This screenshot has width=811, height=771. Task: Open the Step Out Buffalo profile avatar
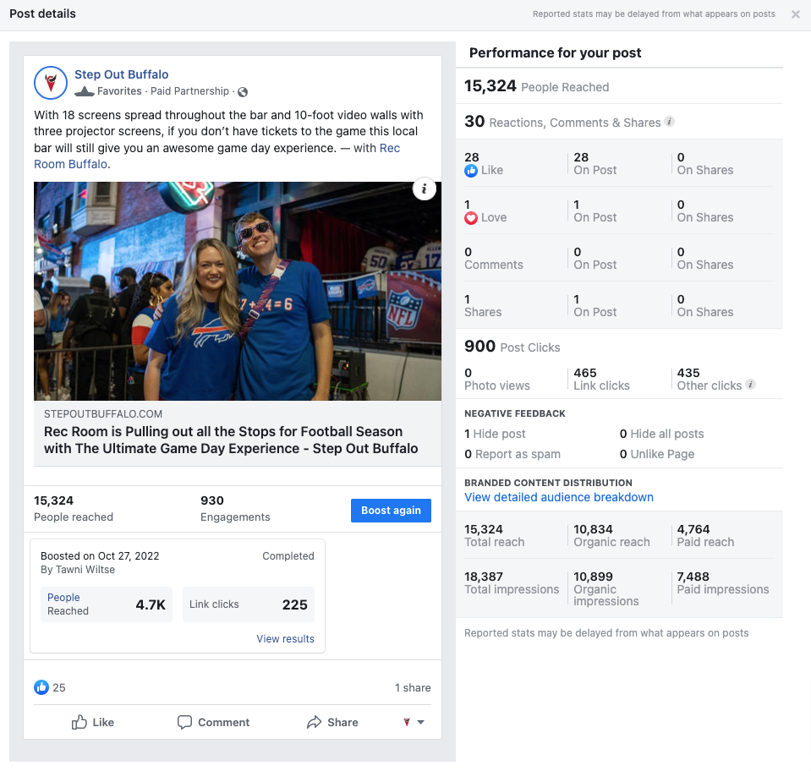51,83
